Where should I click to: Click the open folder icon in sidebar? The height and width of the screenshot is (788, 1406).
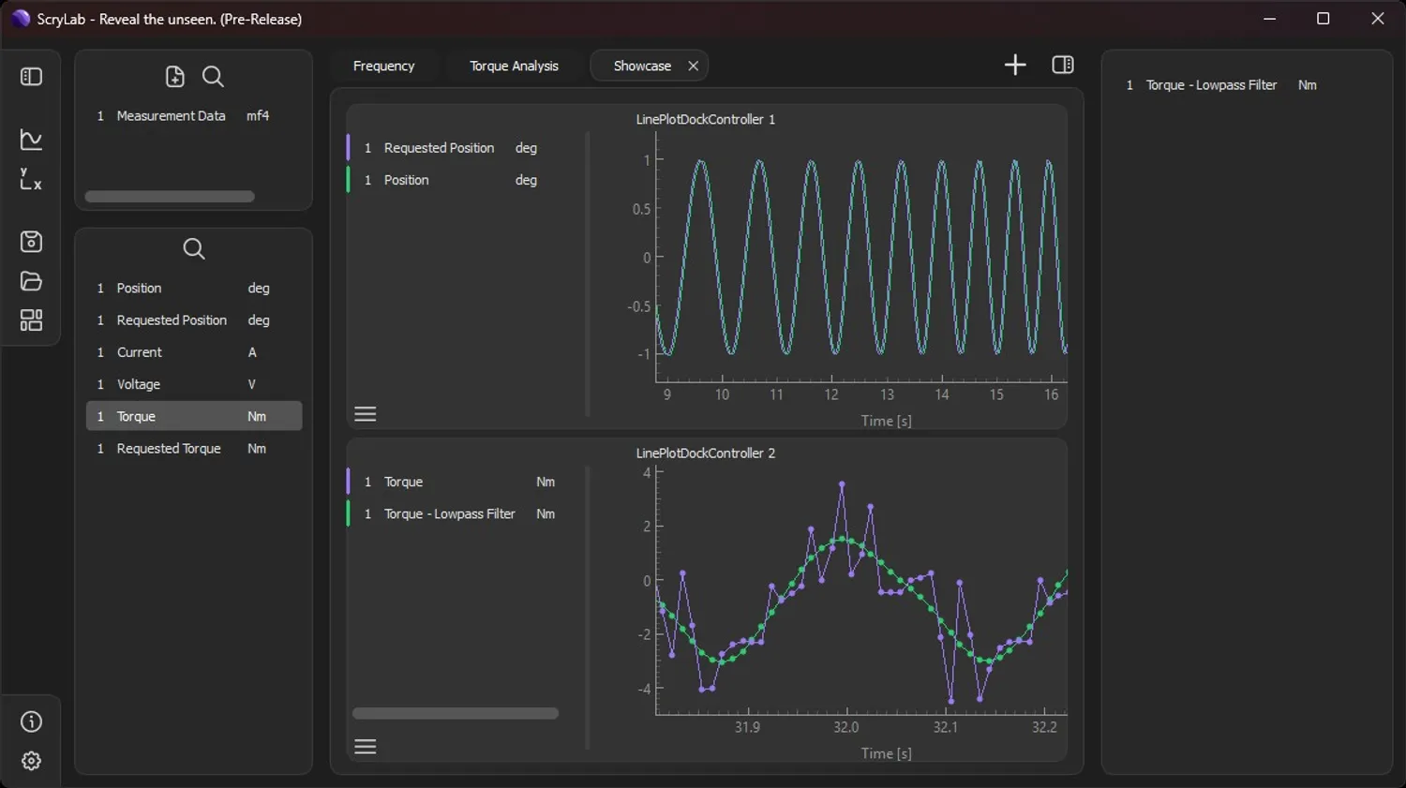(31, 281)
